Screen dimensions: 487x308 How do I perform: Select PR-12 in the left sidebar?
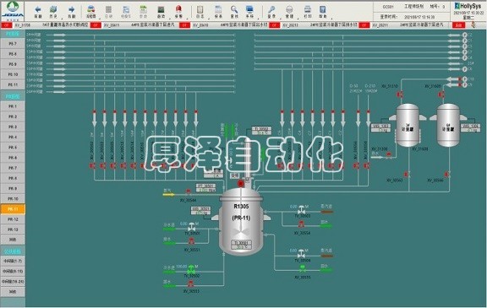(x=13, y=219)
